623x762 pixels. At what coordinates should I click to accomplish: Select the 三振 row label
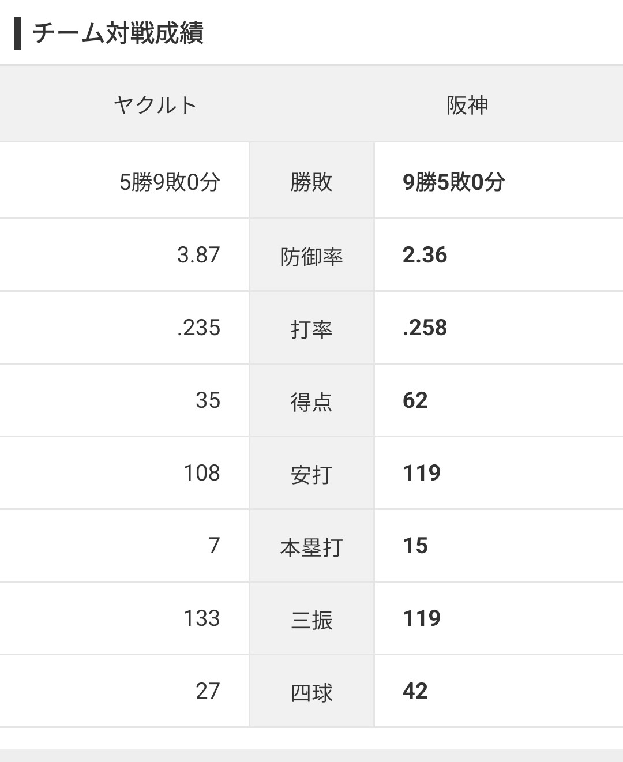311,619
